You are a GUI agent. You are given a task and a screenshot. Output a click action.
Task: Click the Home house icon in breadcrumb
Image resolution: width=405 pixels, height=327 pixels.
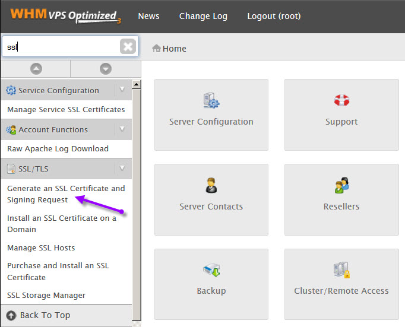[157, 49]
